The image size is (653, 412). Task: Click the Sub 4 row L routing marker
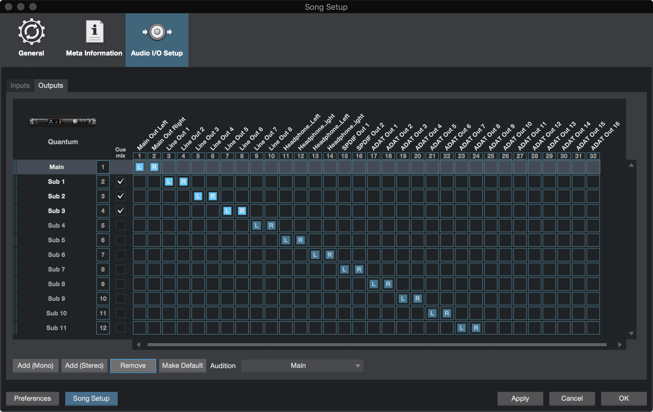coord(257,226)
